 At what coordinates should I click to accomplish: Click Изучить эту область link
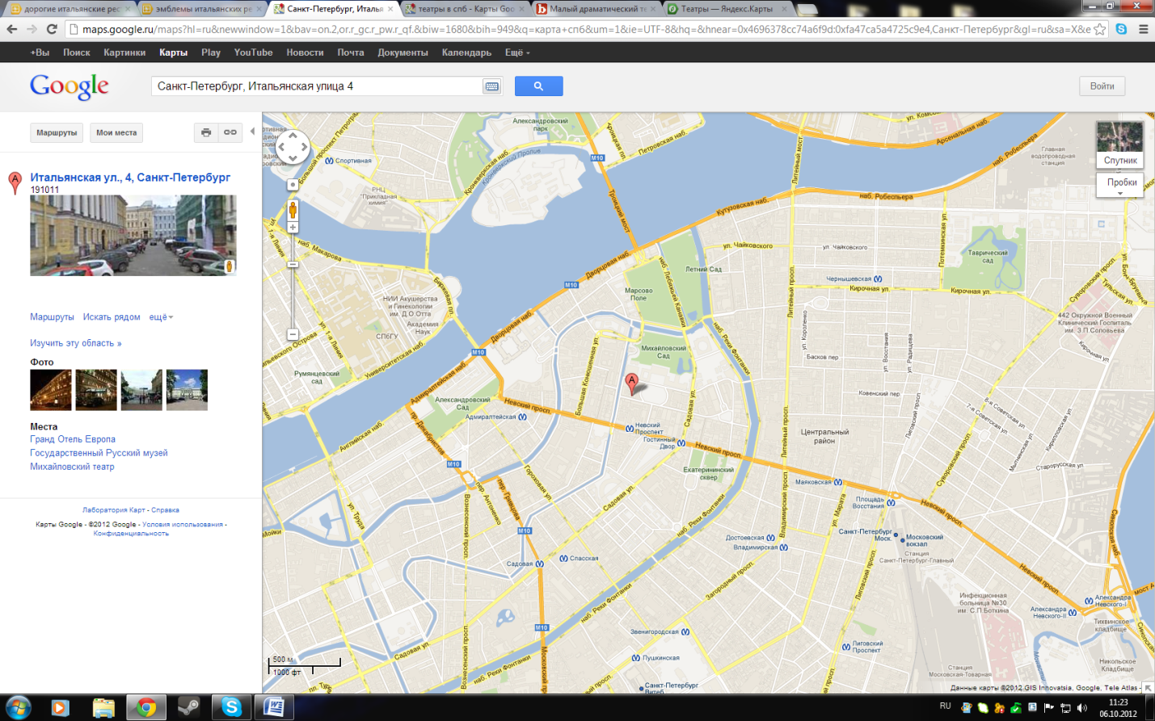click(x=76, y=343)
